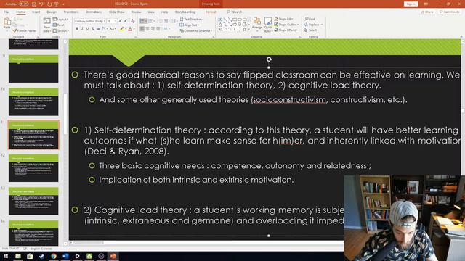This screenshot has height=261, width=465.
Task: Toggle numbered list formatting
Action: pos(150,21)
